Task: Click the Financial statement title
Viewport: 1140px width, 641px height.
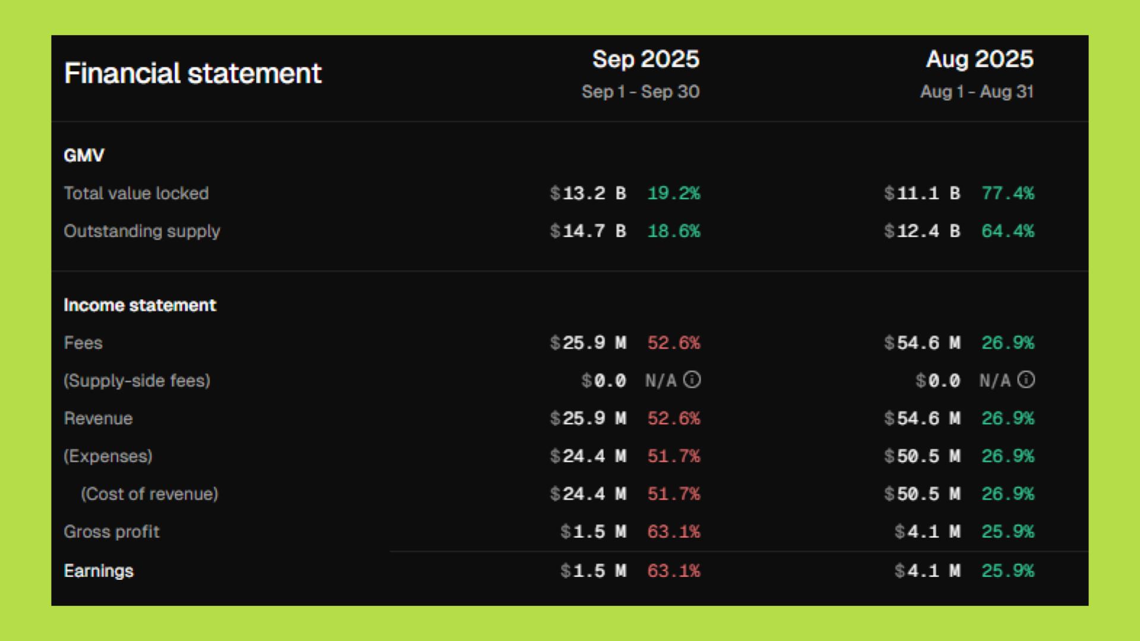Action: [192, 74]
